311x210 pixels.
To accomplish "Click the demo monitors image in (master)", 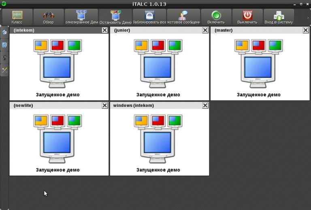I will (x=259, y=64).
